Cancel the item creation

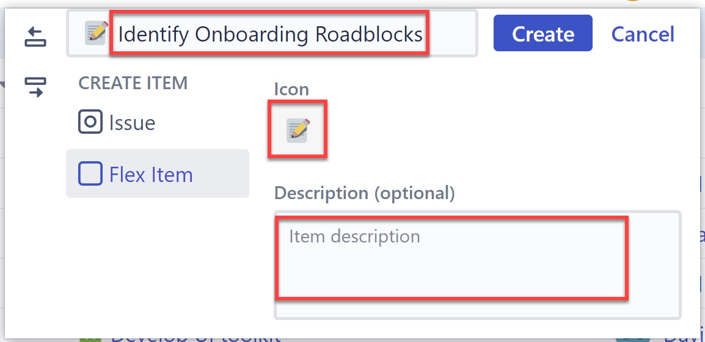click(643, 34)
